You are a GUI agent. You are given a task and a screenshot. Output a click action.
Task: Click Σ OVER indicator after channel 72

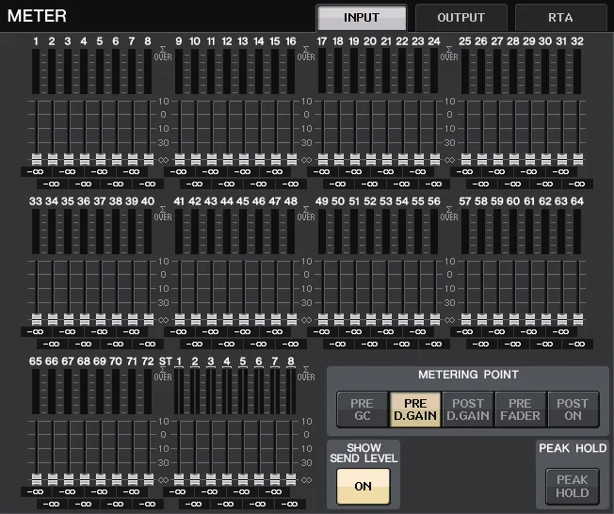163,374
